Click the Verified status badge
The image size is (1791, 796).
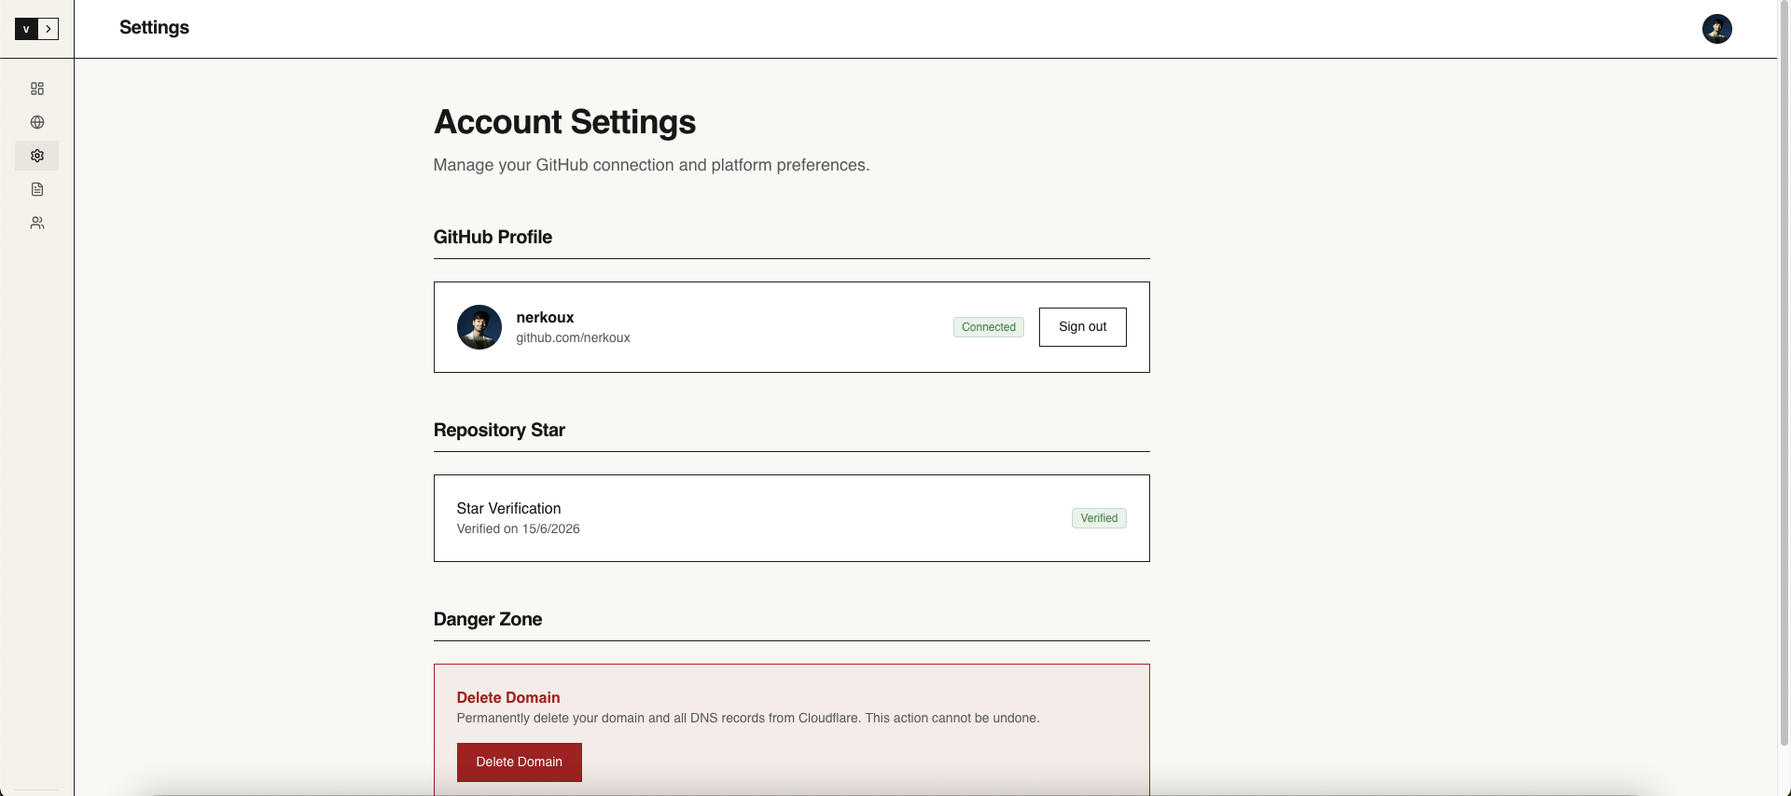(x=1099, y=518)
